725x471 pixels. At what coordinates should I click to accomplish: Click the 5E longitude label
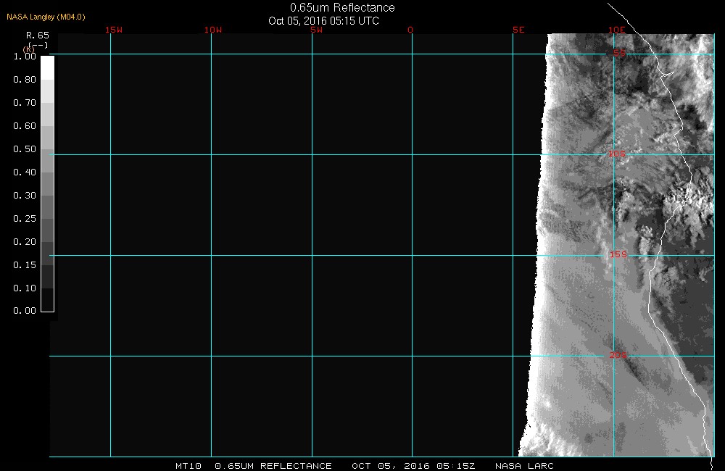pos(518,30)
